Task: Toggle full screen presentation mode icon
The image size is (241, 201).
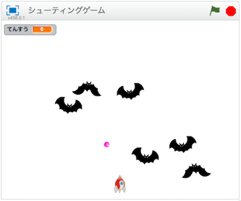Action: pyautogui.click(x=12, y=10)
